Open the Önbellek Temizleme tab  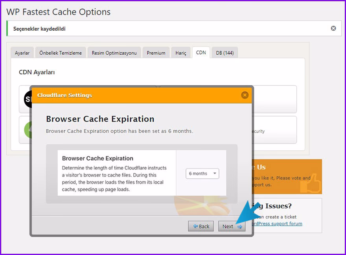click(61, 53)
